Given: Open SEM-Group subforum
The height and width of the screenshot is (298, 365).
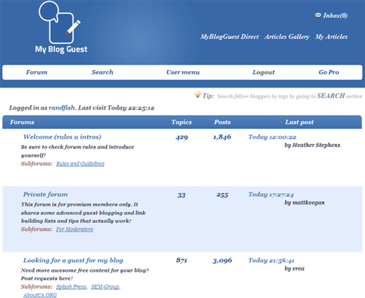Looking at the screenshot, I should click(105, 287).
